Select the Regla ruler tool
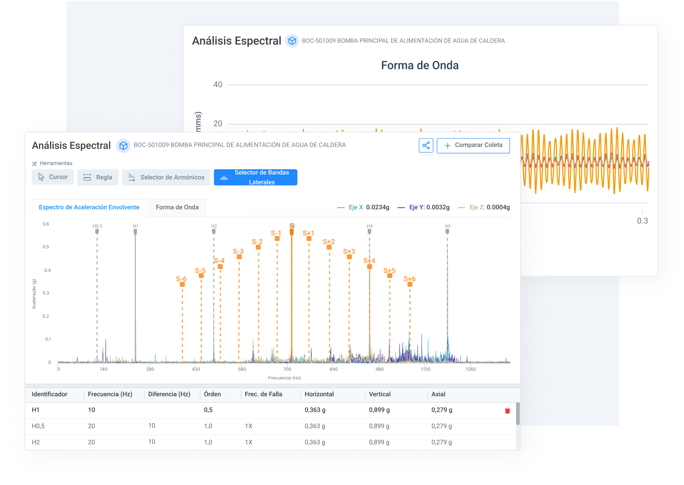Screen dimensions: 684x485 point(98,177)
